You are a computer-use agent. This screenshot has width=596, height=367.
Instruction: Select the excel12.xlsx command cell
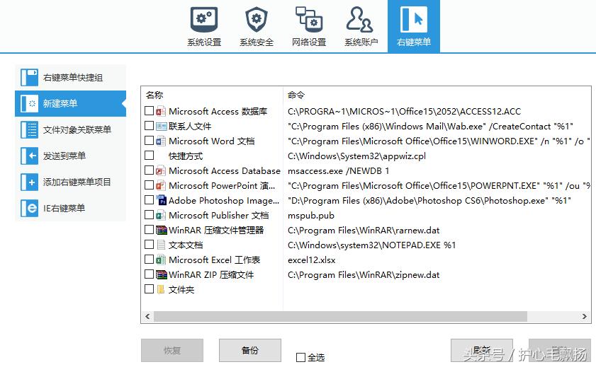coord(312,260)
